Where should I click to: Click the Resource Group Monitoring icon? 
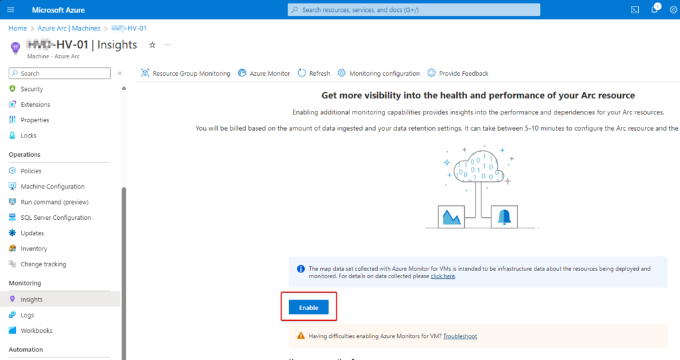(145, 73)
